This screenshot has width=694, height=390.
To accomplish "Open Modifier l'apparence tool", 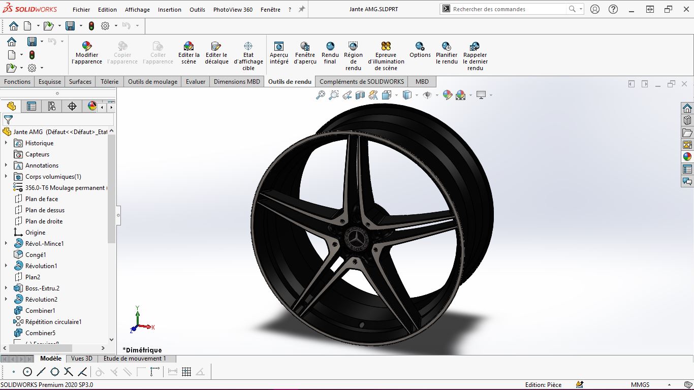I will coord(87,53).
